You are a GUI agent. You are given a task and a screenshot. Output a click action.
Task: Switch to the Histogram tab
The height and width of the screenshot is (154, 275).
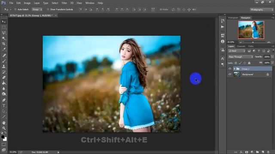click(x=233, y=18)
